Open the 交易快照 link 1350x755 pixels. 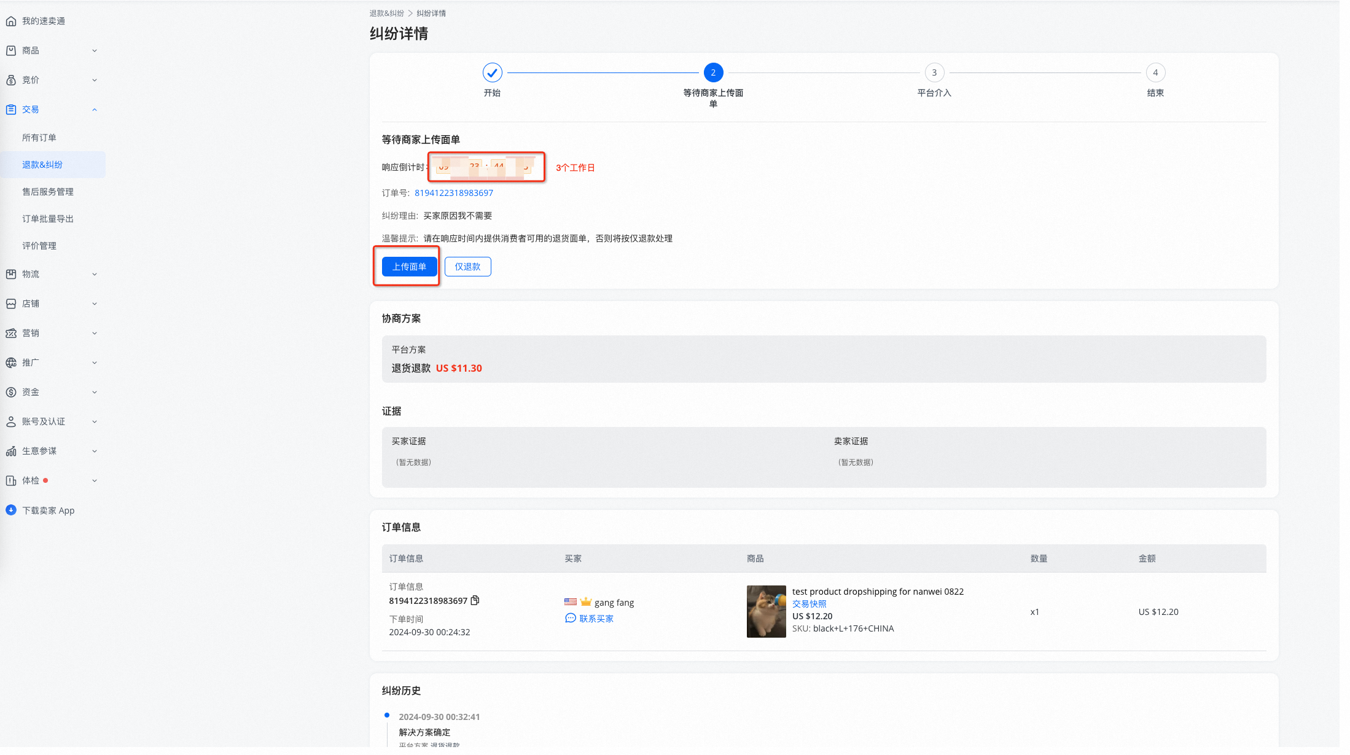point(809,604)
